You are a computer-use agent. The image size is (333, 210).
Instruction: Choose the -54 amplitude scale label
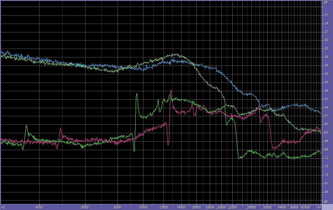(326, 108)
